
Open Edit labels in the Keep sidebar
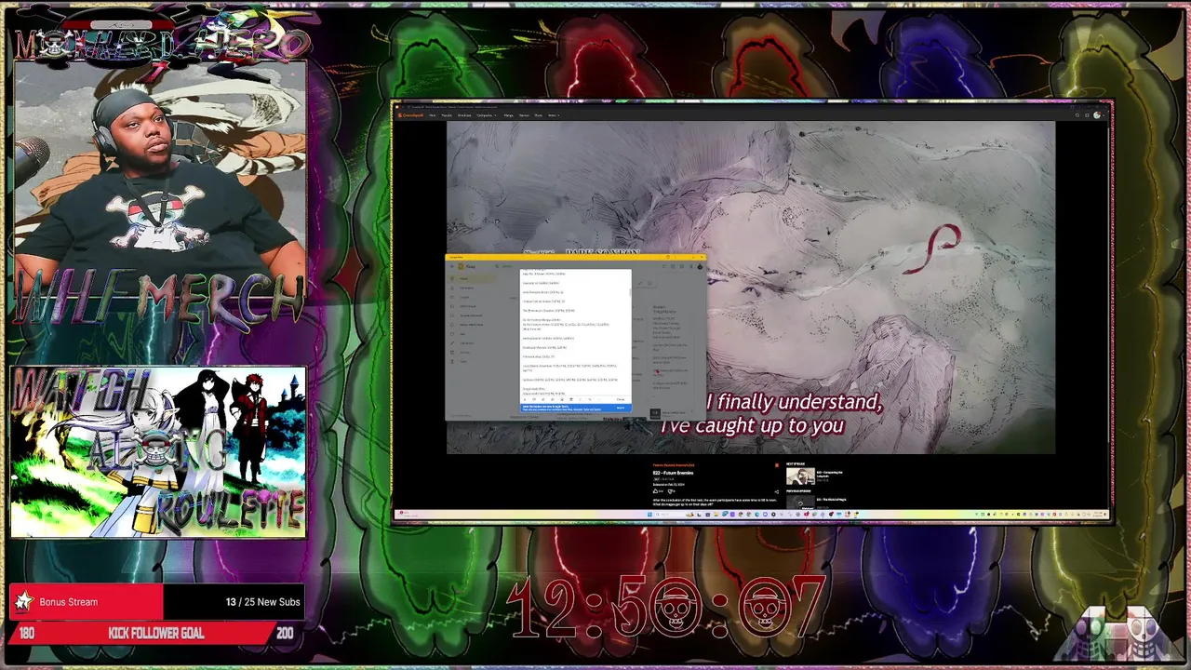point(471,343)
